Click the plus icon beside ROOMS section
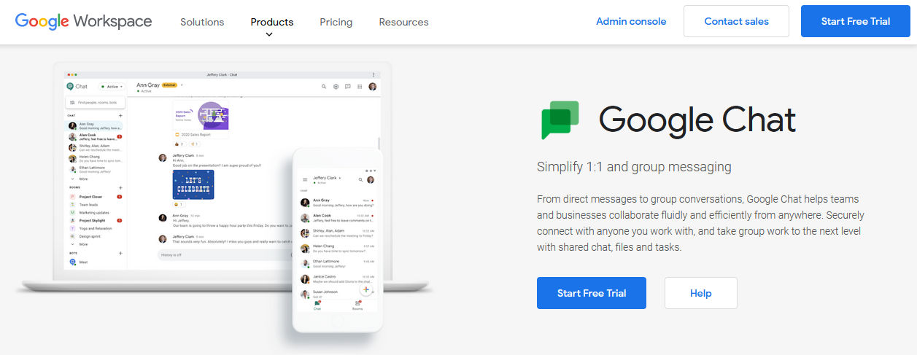 coord(120,187)
